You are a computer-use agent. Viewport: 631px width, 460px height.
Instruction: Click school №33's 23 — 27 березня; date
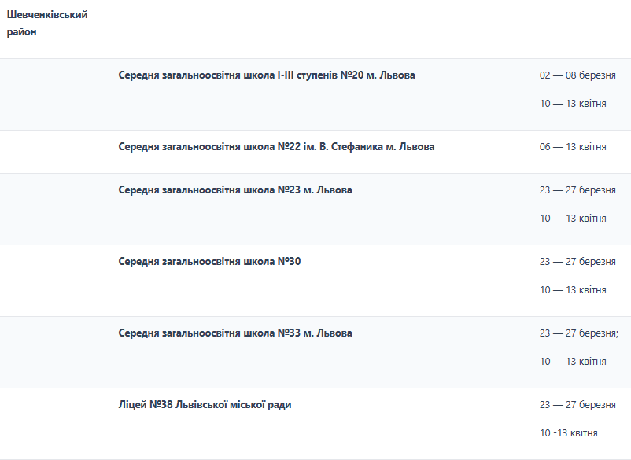[x=579, y=333]
